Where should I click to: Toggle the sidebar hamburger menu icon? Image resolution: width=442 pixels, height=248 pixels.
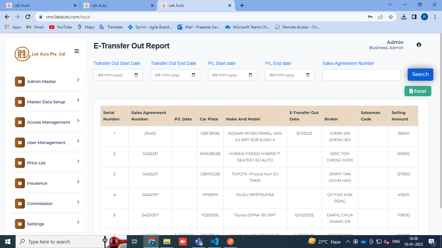tap(77, 51)
